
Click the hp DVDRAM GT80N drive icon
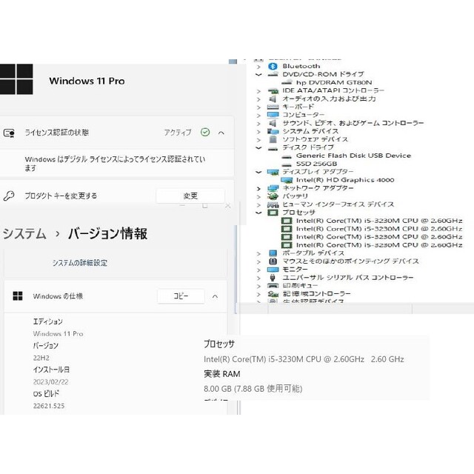[x=287, y=82]
